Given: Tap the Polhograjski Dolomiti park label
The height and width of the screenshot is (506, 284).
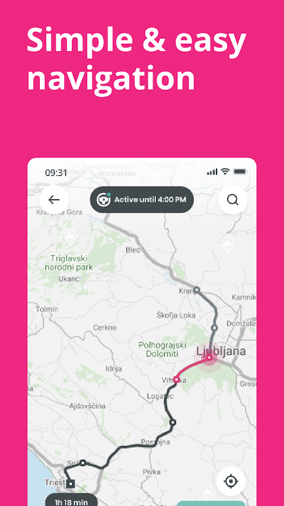Looking at the screenshot, I should pyautogui.click(x=162, y=350).
